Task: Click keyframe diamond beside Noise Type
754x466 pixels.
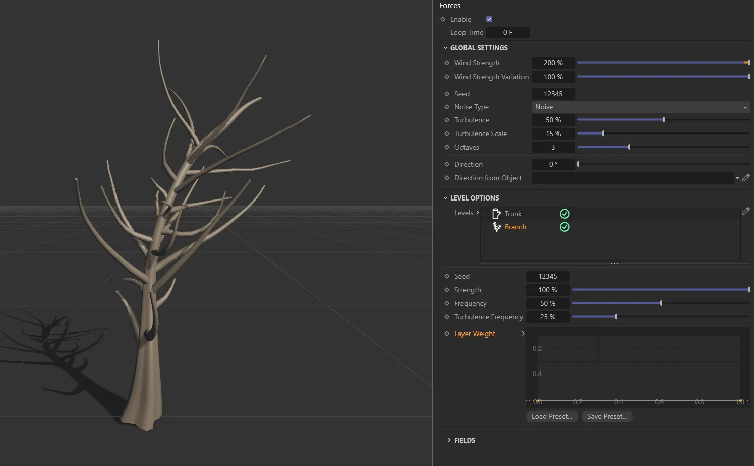Action: pos(447,107)
